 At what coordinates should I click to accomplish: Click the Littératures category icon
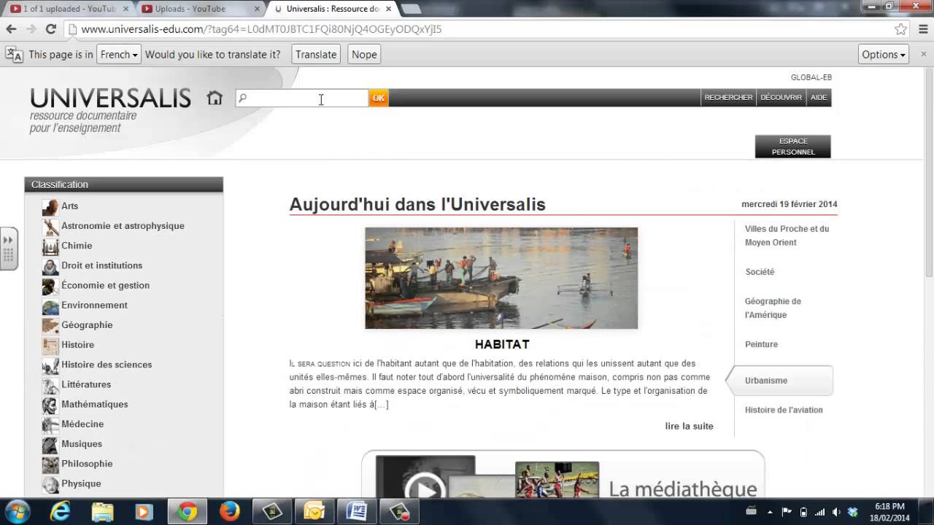[x=50, y=385]
